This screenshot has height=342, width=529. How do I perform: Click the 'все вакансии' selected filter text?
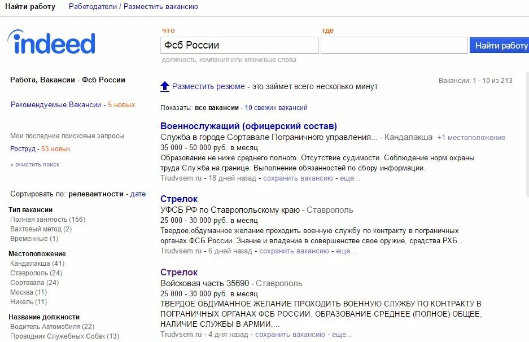[x=217, y=108]
